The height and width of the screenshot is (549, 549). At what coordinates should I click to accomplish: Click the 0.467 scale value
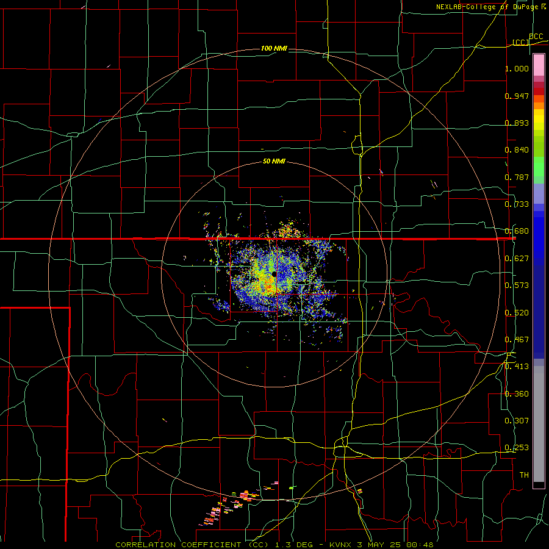tap(517, 340)
